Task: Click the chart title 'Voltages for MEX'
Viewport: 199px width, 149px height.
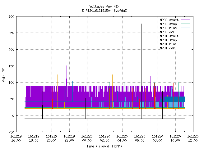Action: click(x=104, y=7)
